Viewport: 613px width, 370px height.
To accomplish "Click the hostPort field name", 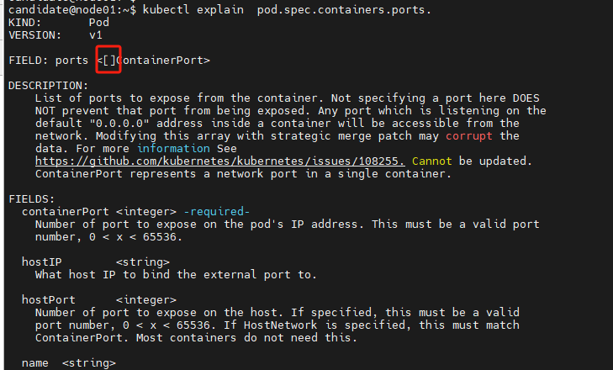I will coord(48,299).
